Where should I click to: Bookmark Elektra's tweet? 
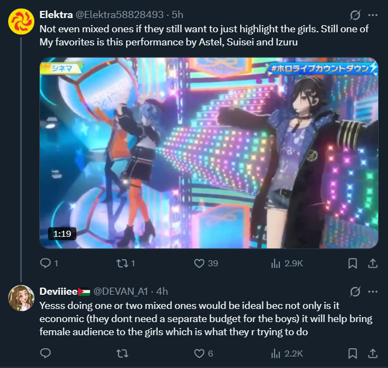tap(353, 263)
